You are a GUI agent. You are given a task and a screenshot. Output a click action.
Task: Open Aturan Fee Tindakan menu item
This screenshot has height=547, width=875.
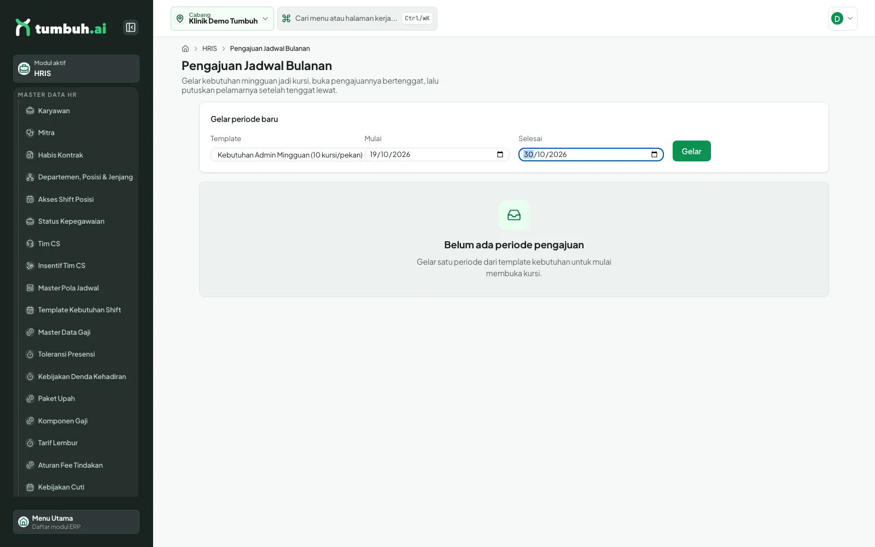[79, 465]
